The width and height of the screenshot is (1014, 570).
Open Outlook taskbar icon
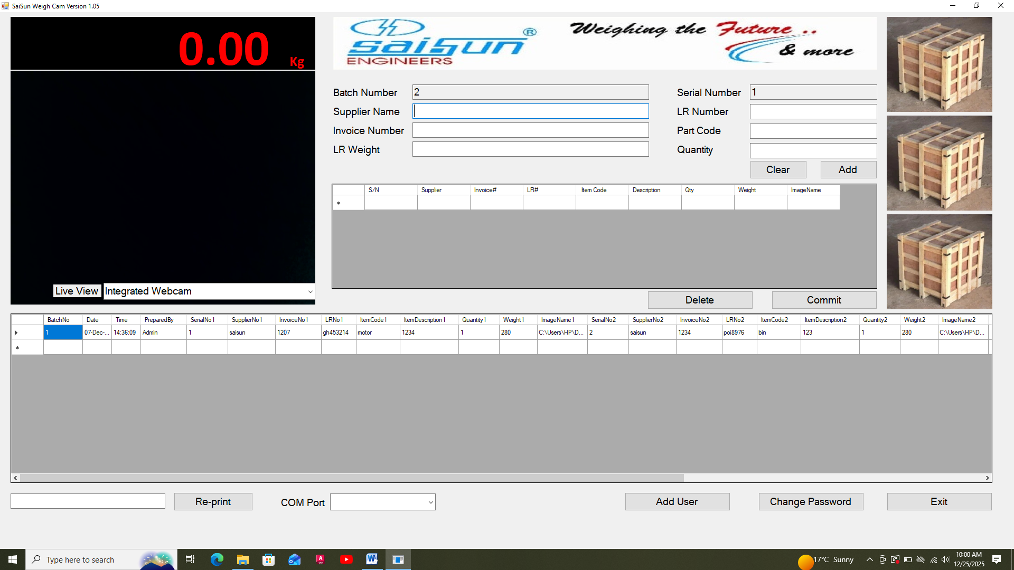pyautogui.click(x=294, y=559)
